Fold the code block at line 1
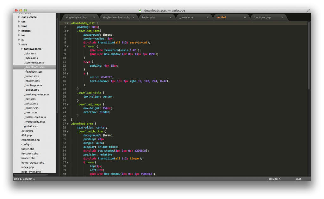The height and width of the screenshot is (199, 324). pyautogui.click(x=68, y=23)
